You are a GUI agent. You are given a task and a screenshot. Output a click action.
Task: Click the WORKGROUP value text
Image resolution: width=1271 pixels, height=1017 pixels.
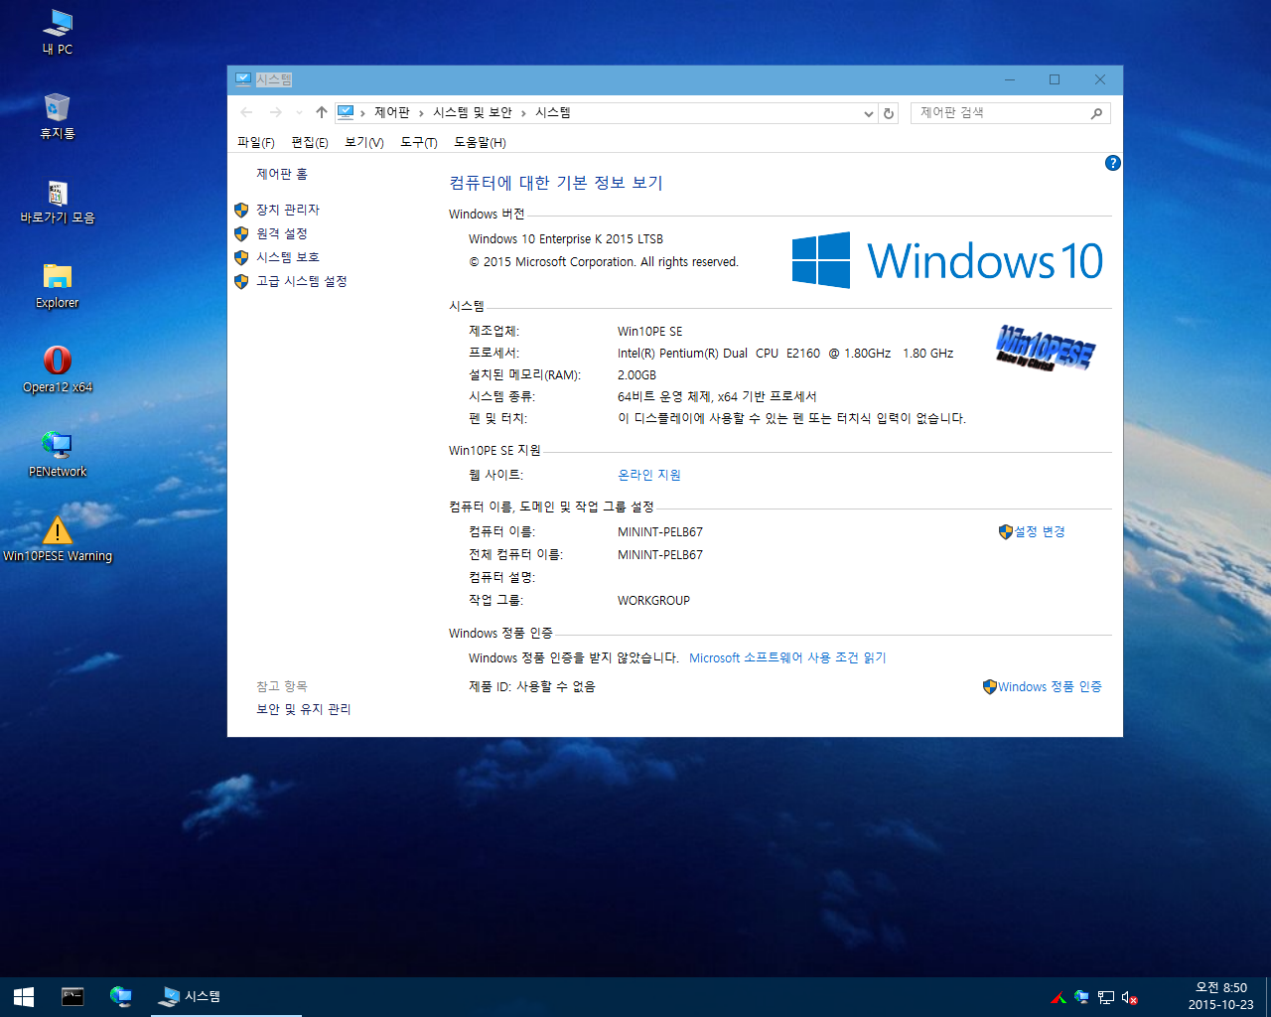[653, 600]
